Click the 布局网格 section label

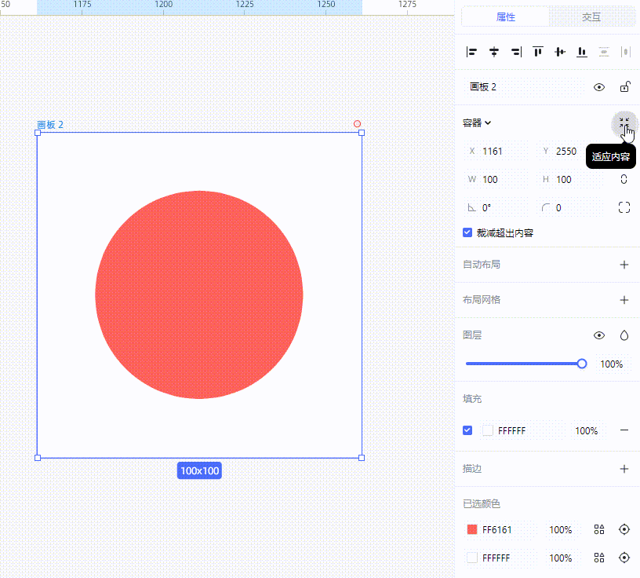pyautogui.click(x=482, y=300)
